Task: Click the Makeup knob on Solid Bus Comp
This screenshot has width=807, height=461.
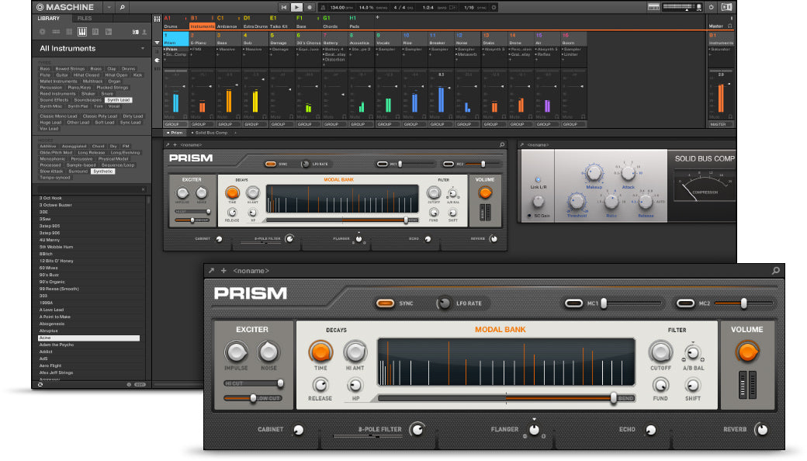Action: click(594, 172)
